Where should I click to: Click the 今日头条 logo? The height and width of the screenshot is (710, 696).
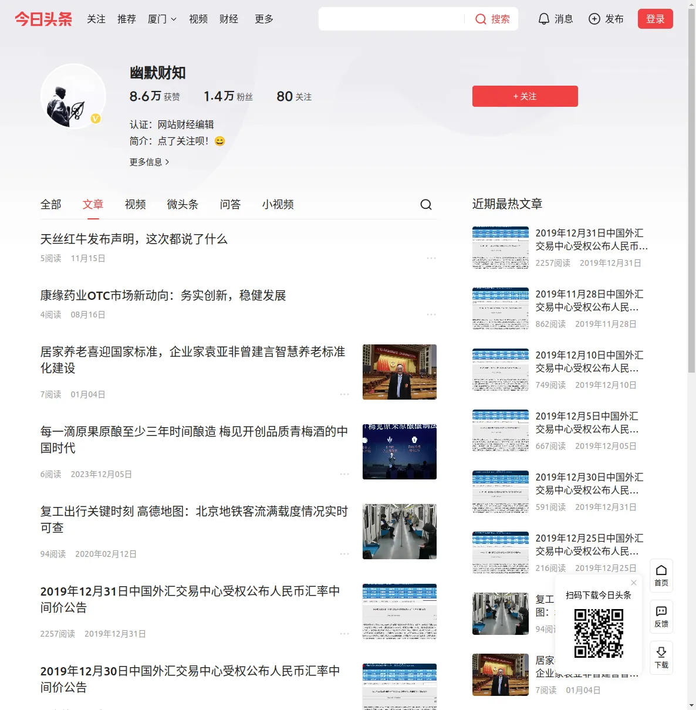click(43, 19)
